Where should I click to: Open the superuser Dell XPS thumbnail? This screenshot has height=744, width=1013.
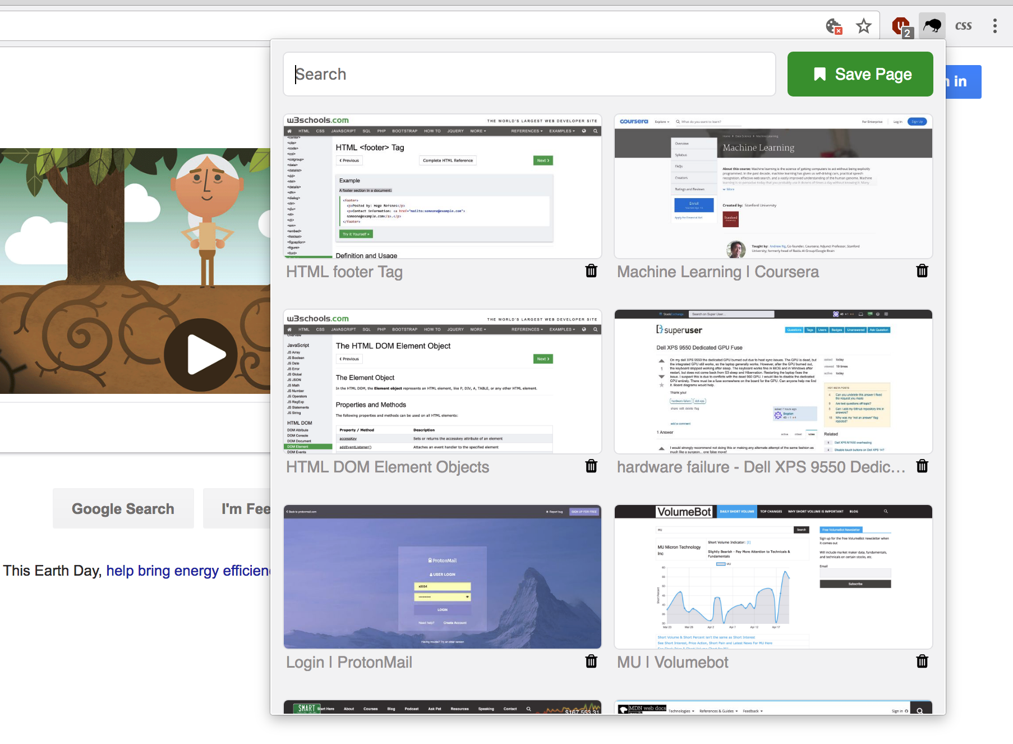773,382
